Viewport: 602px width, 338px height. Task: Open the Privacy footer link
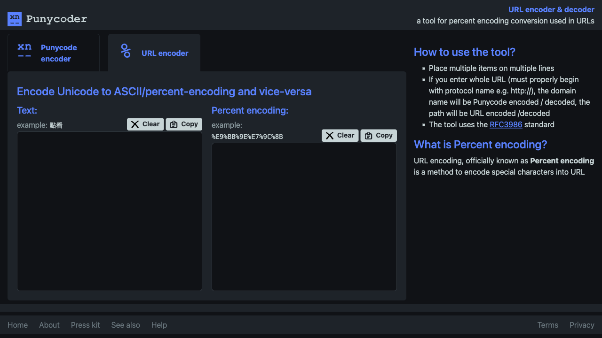[582, 325]
